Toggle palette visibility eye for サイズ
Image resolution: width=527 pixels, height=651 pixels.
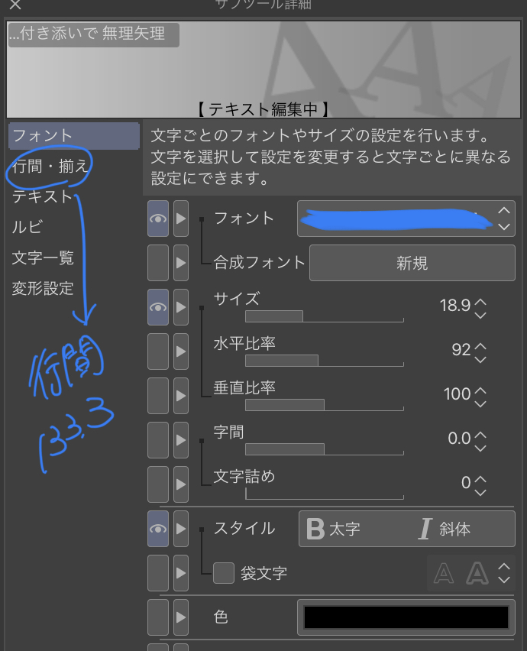tap(158, 307)
